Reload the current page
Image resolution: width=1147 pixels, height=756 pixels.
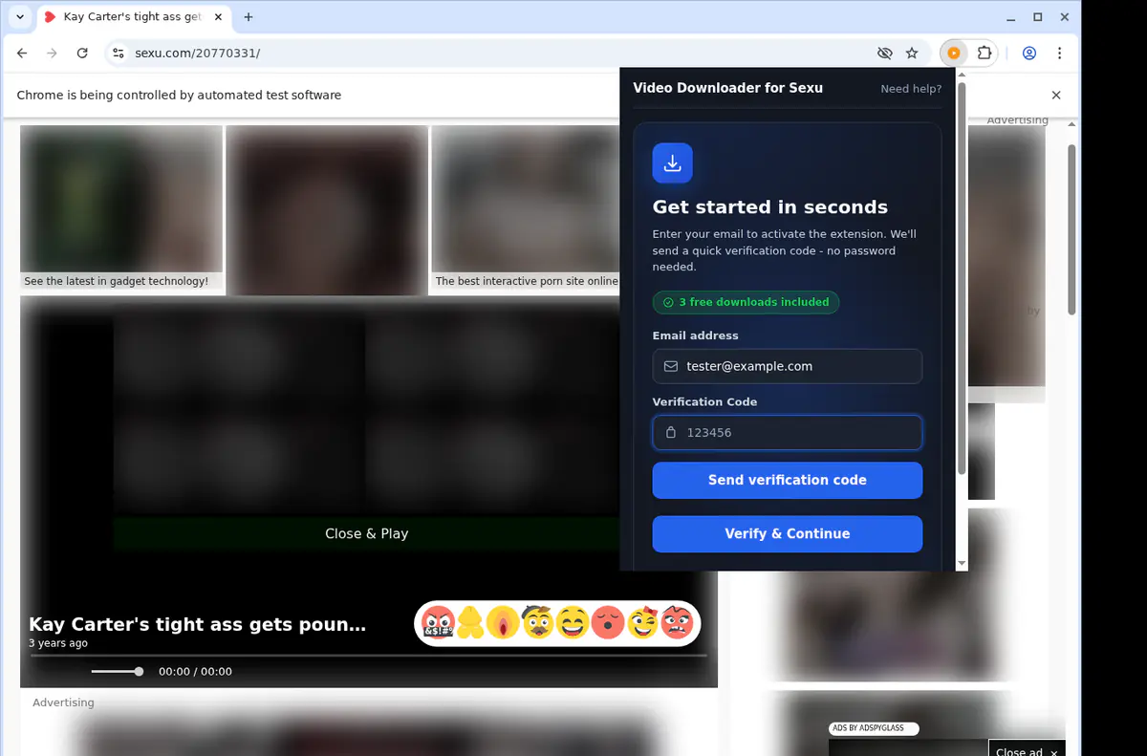pyautogui.click(x=82, y=54)
